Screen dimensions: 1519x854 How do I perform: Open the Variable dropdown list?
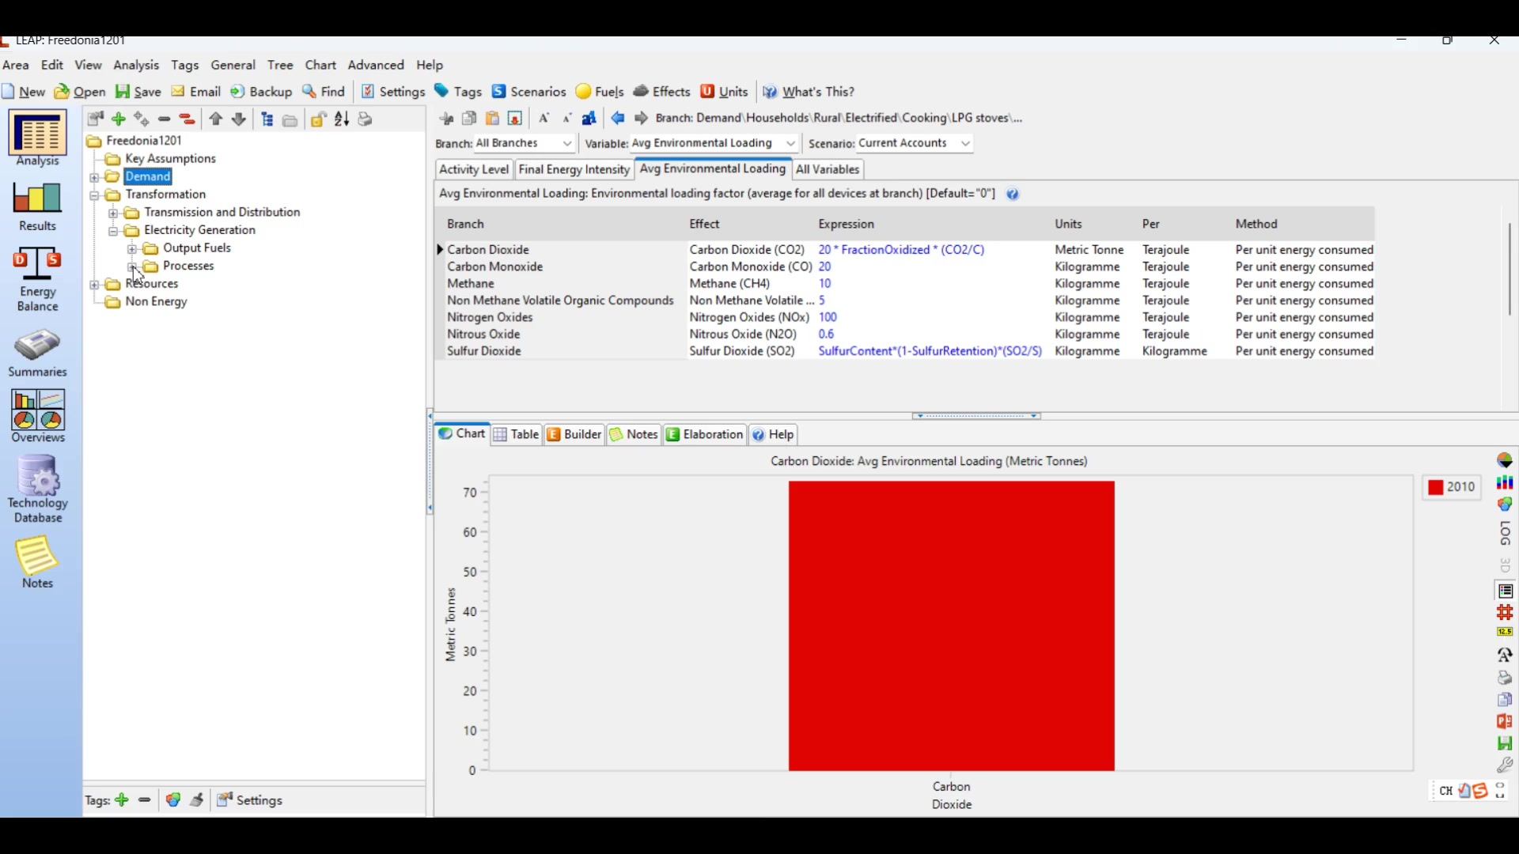[x=790, y=143]
